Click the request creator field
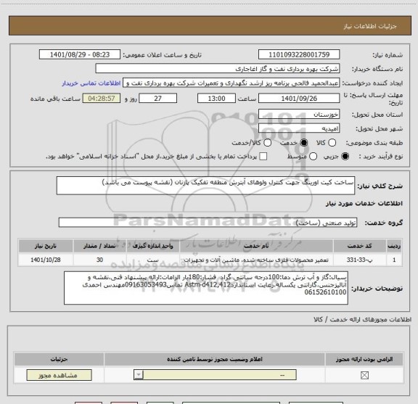This screenshot has width=418, height=404. point(231,83)
